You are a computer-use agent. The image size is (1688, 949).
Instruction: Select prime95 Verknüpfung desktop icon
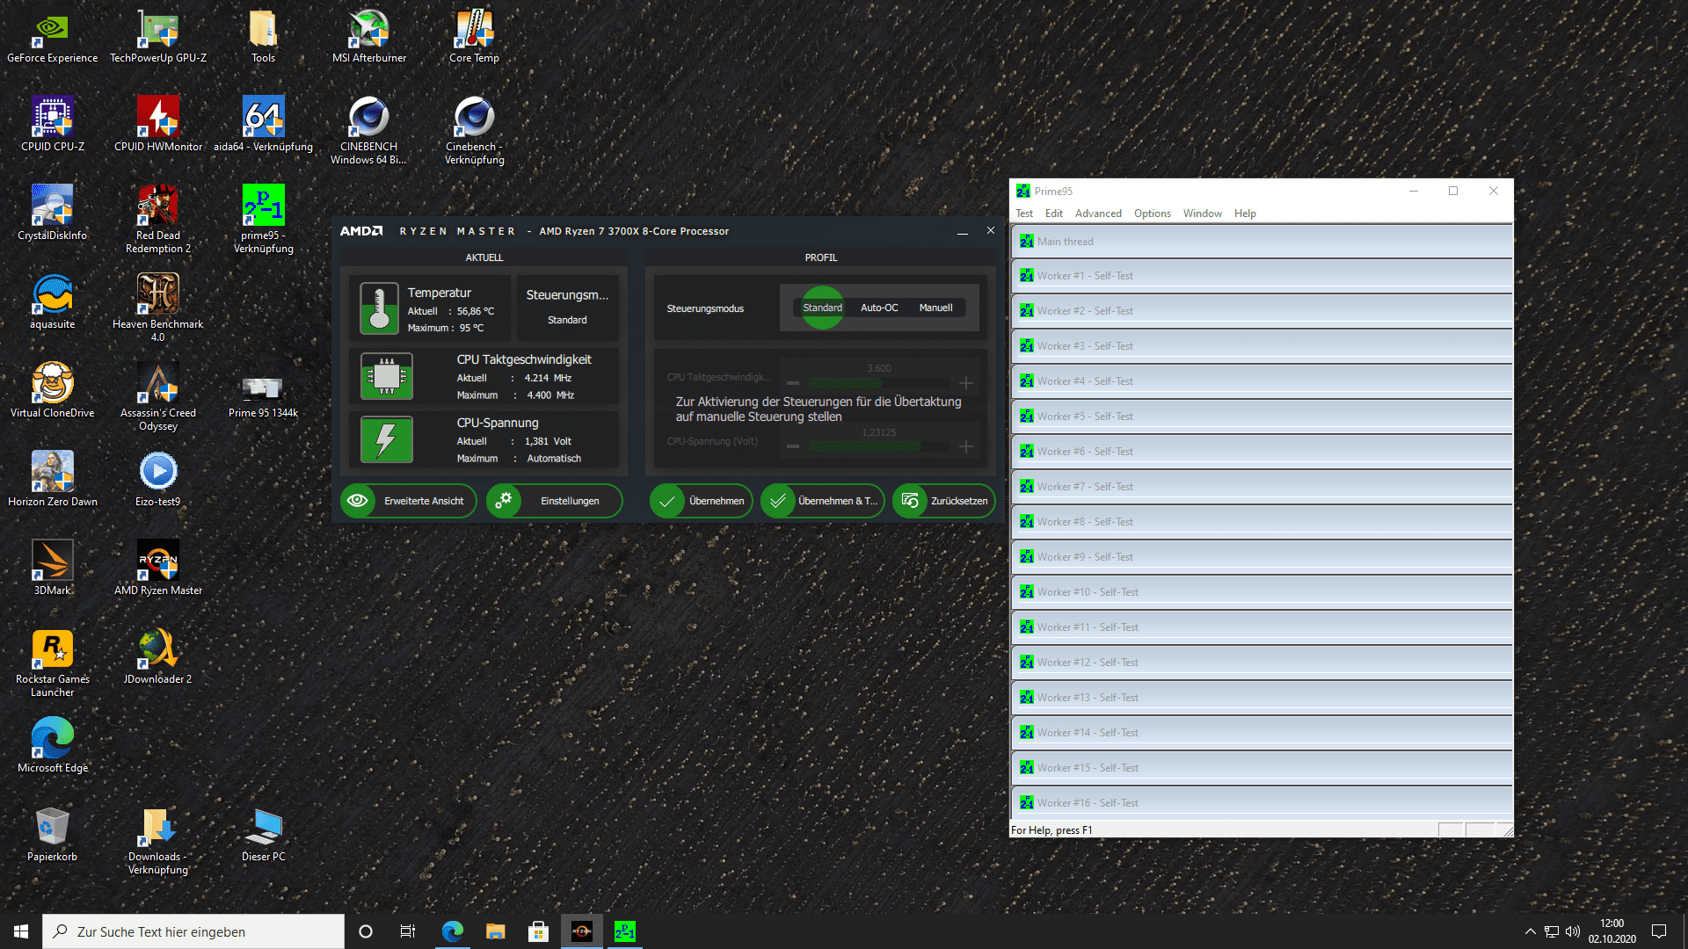click(x=263, y=220)
